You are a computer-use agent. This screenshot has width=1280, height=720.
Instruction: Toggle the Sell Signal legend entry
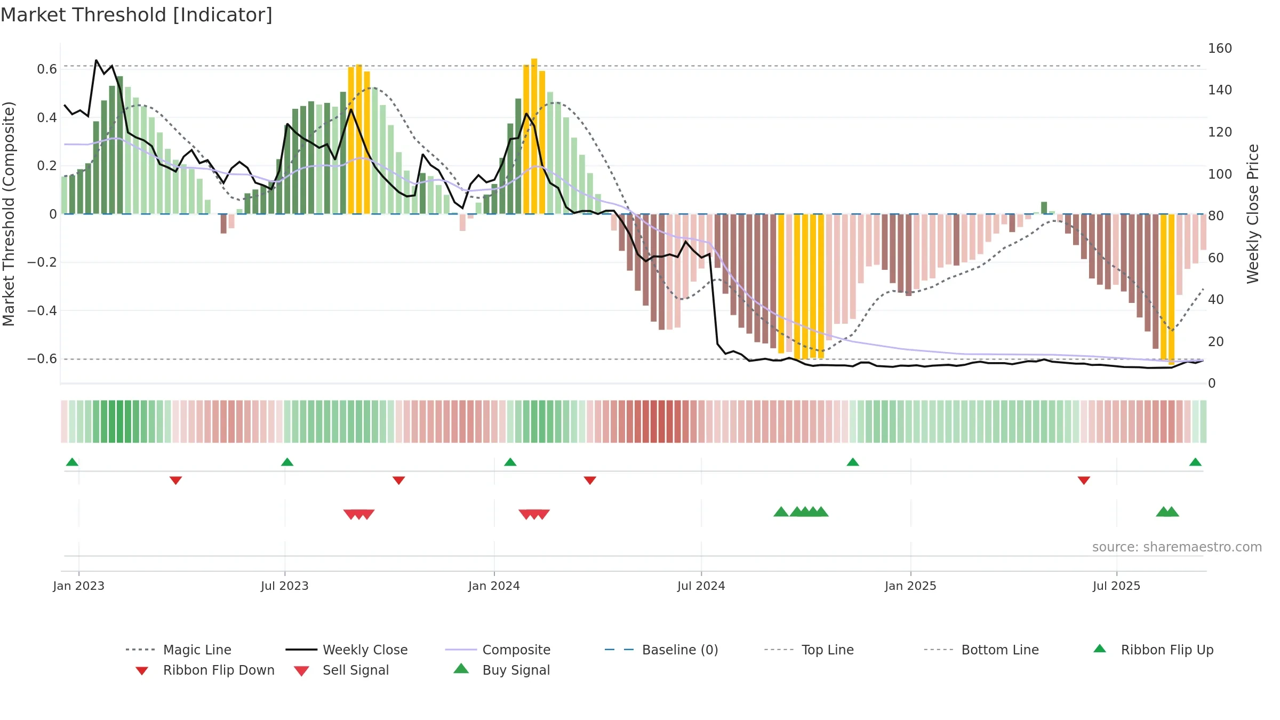tap(341, 670)
